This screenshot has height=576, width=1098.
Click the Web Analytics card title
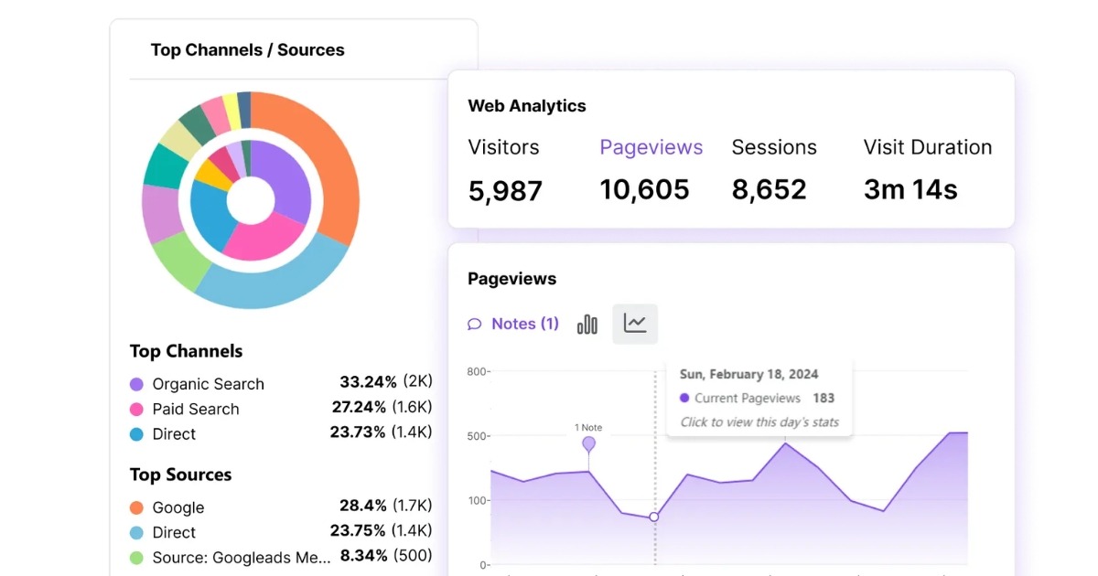(x=527, y=106)
